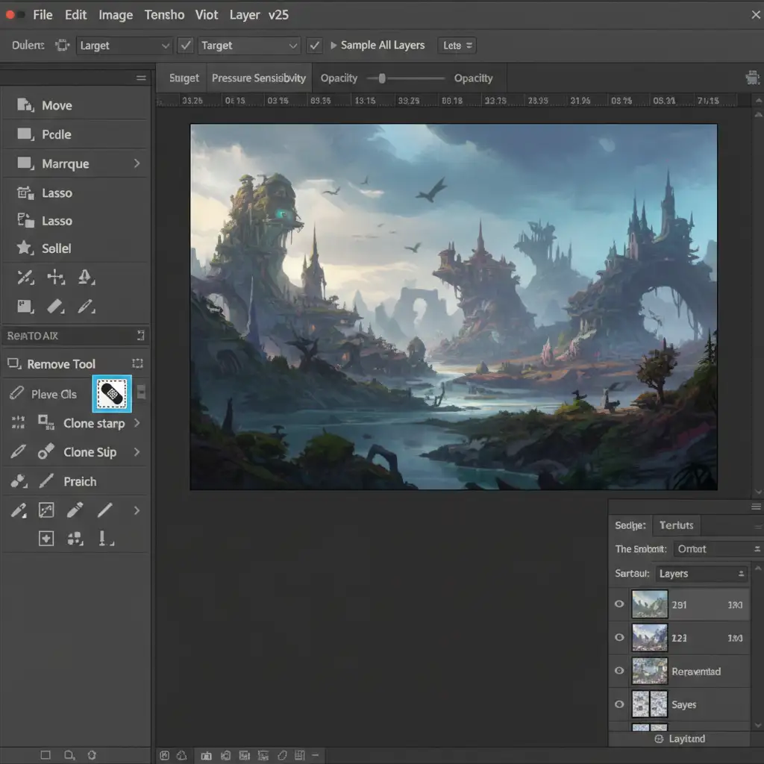Select the Move tool
Screen dimensions: 764x764
(56, 105)
